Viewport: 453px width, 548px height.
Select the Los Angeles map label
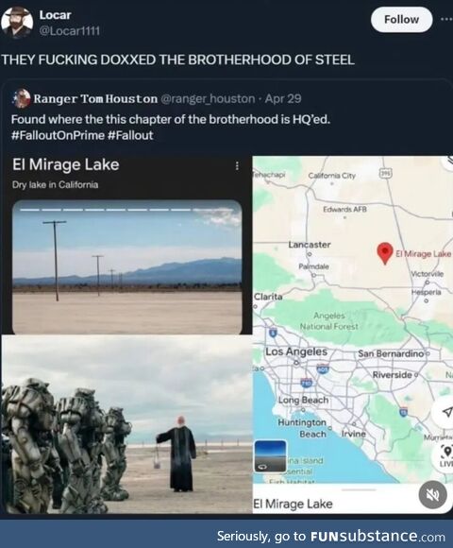click(x=296, y=351)
